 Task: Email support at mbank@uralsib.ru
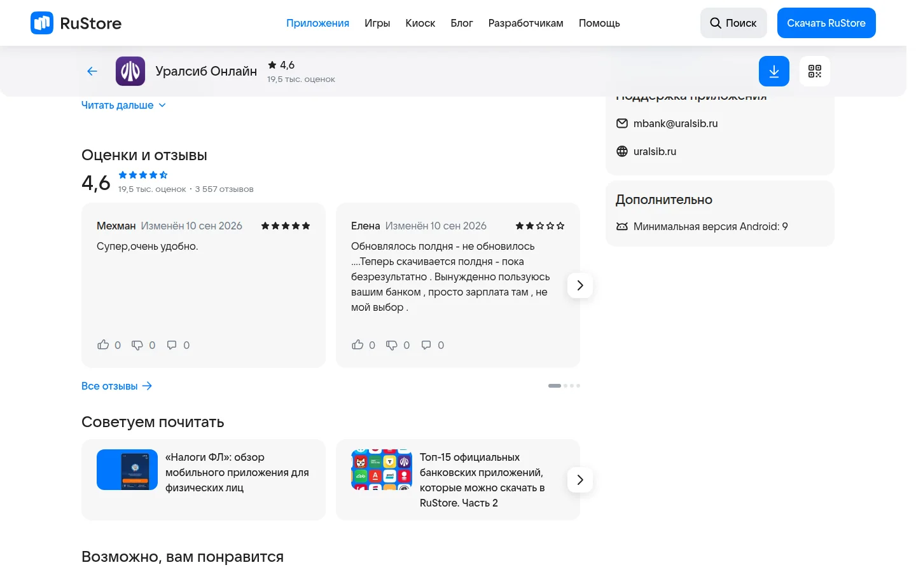tap(676, 123)
